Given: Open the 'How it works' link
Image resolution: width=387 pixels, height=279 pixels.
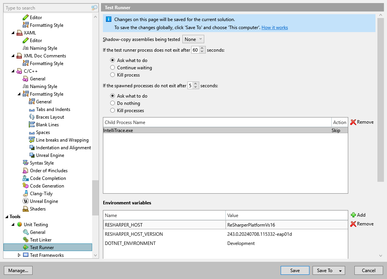Looking at the screenshot, I should (275, 28).
